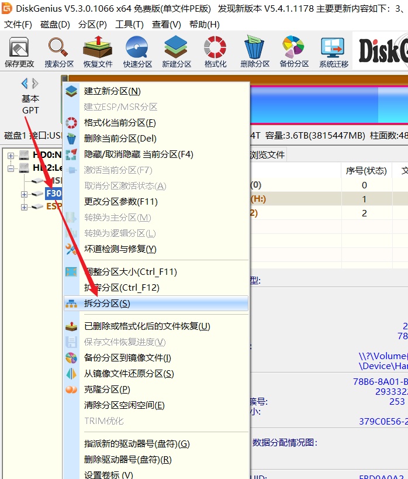Open the 查看(V) menu

(x=167, y=24)
